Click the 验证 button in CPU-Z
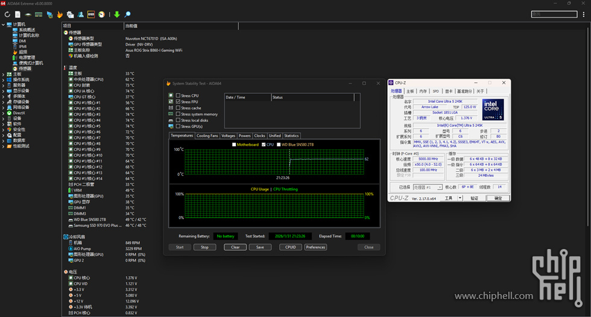Viewport: 591px width, 317px height. point(474,198)
